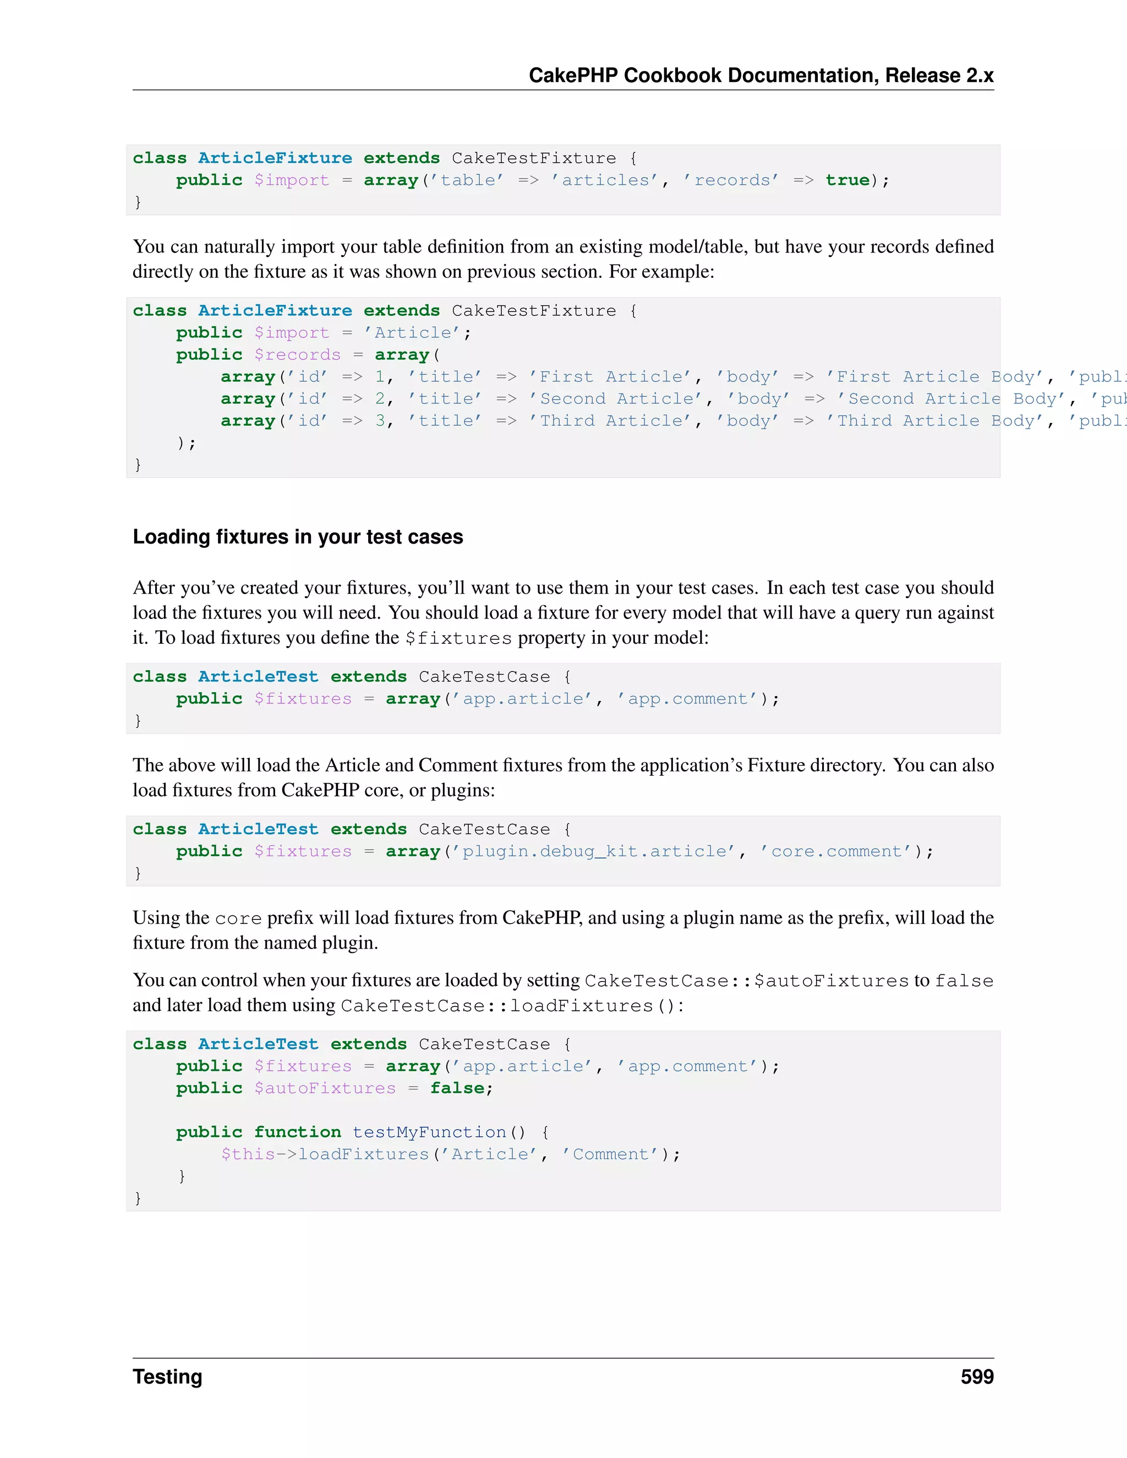Screen dimensions: 1127x1458
Task: Click the header 'CakePHP Cookbook Documentation, Release 2.x'
Action: click(x=761, y=75)
